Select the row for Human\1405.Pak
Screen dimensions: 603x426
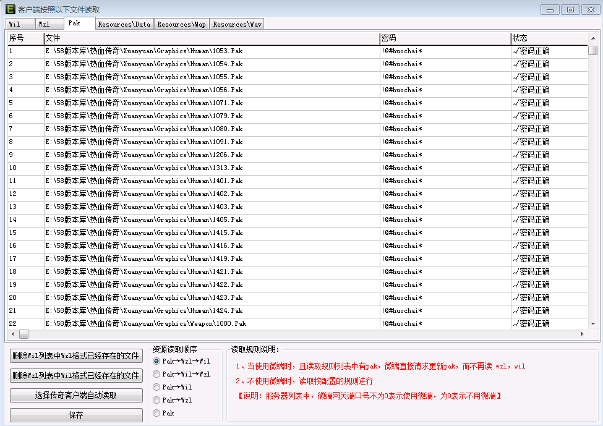(297, 220)
